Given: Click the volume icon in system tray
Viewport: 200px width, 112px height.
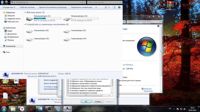Looking at the screenshot, I should 185,109.
